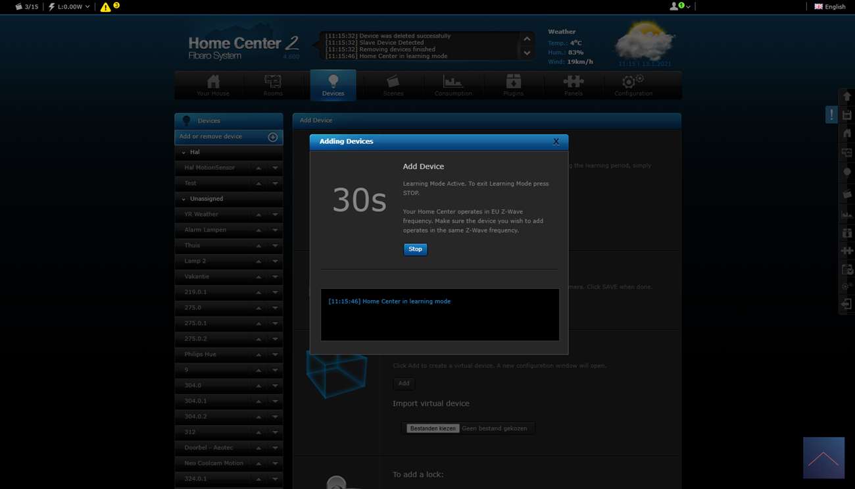855x489 pixels.
Task: Close the Adding Devices dialog
Action: click(x=556, y=142)
